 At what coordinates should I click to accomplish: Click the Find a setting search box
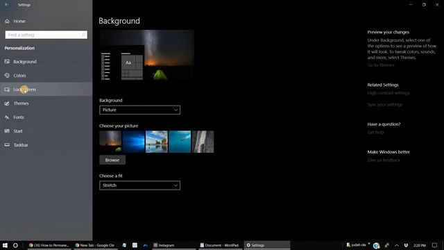tap(46, 35)
